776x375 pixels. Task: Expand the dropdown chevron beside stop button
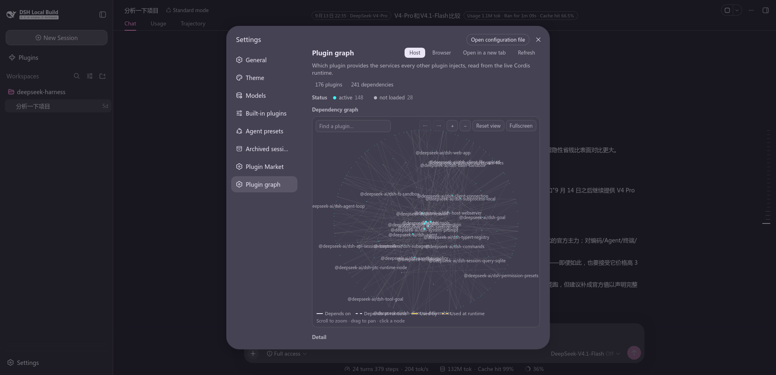pyautogui.click(x=737, y=11)
